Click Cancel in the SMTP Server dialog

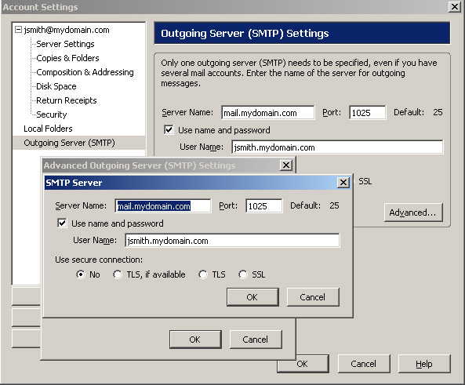coord(313,297)
